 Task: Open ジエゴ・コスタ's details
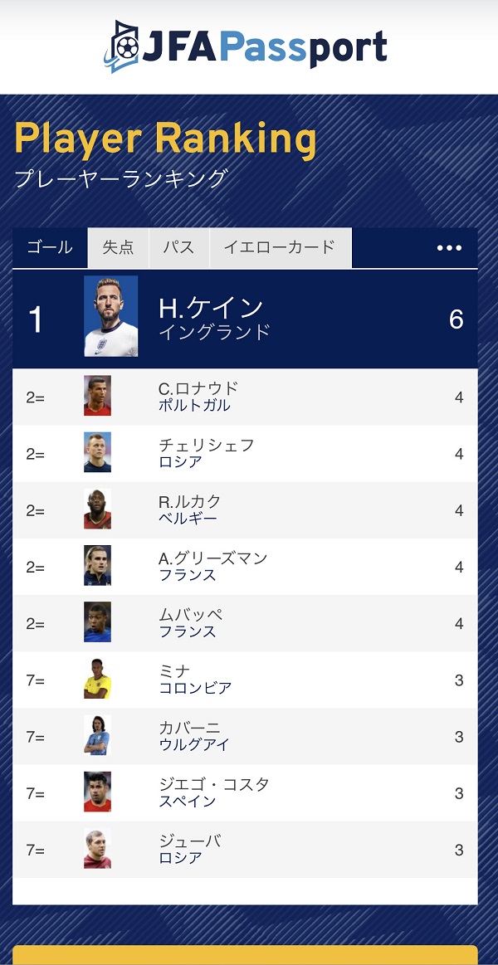pyautogui.click(x=249, y=792)
